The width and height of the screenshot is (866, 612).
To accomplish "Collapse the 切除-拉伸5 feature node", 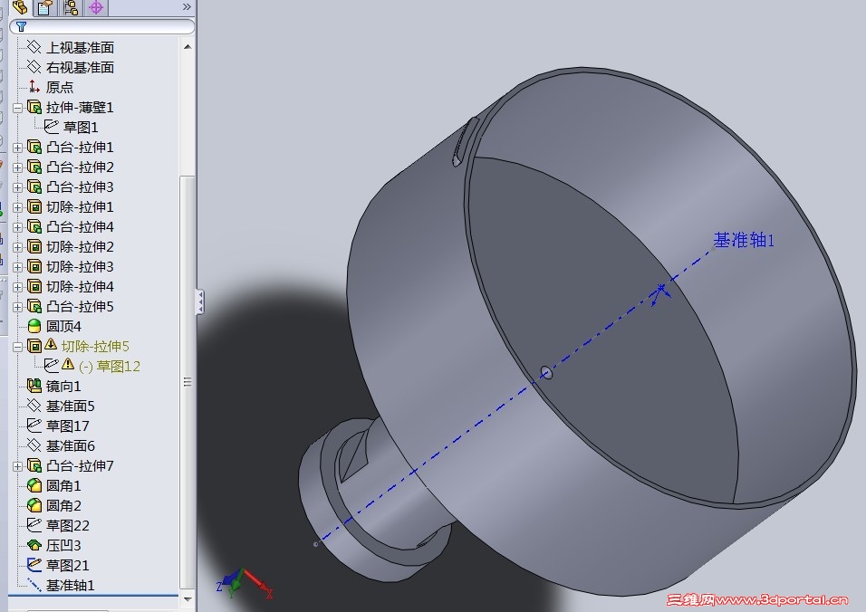I will point(18,346).
